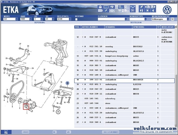178x135 pixels.
Task: Click the POS. column header
Action: pyautogui.click(x=77, y=27)
